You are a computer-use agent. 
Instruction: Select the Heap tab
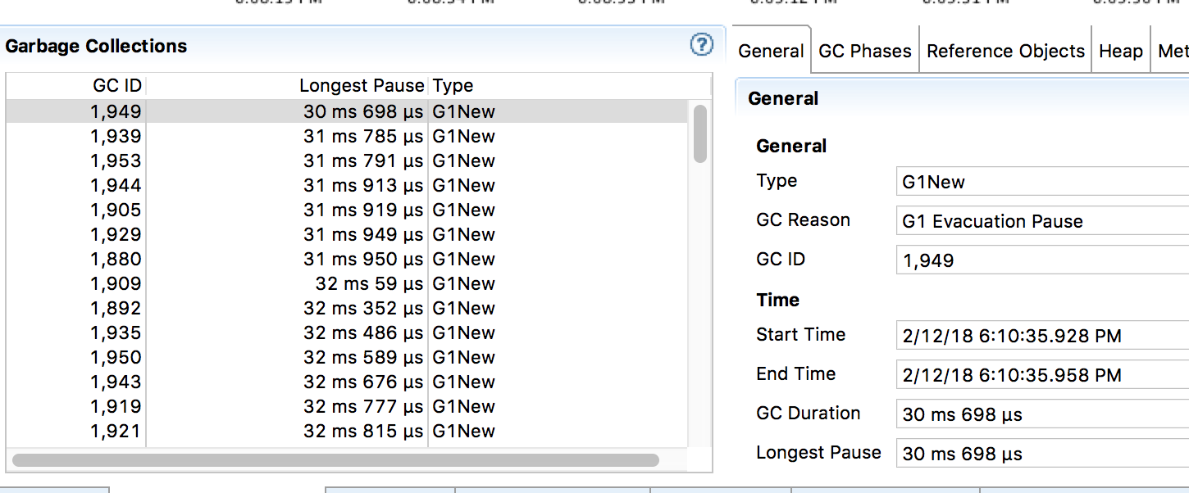coord(1120,51)
